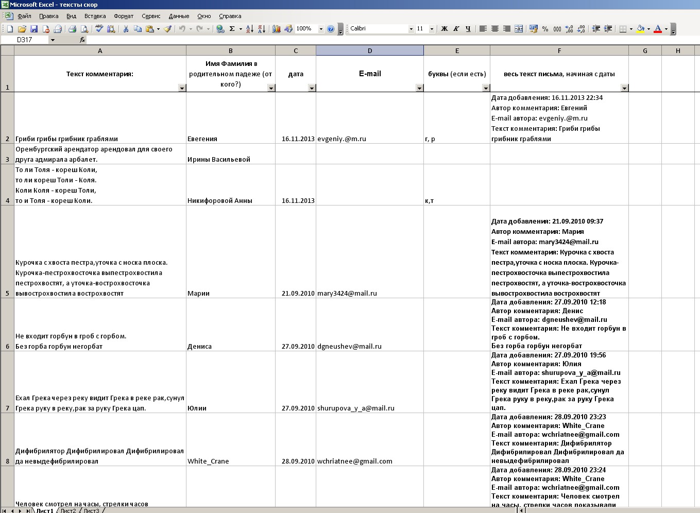Select row 5 header
The width and height of the screenshot is (700, 513).
[7, 252]
